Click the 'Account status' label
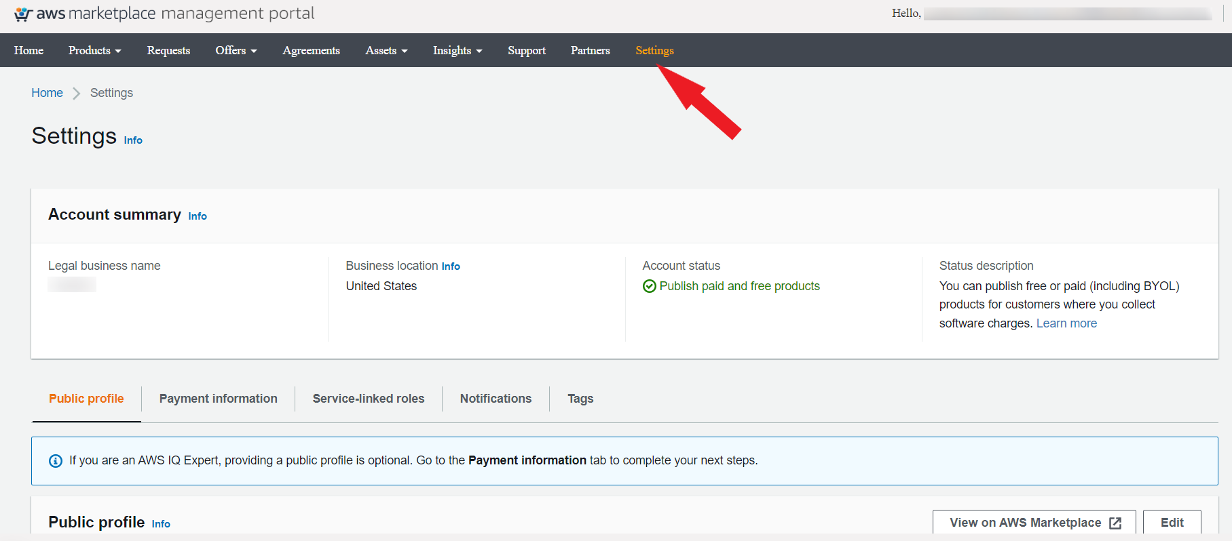Screen dimensions: 1232x541 click(x=682, y=266)
